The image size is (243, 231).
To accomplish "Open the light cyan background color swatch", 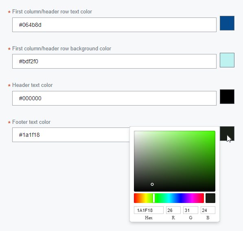I will tap(227, 60).
